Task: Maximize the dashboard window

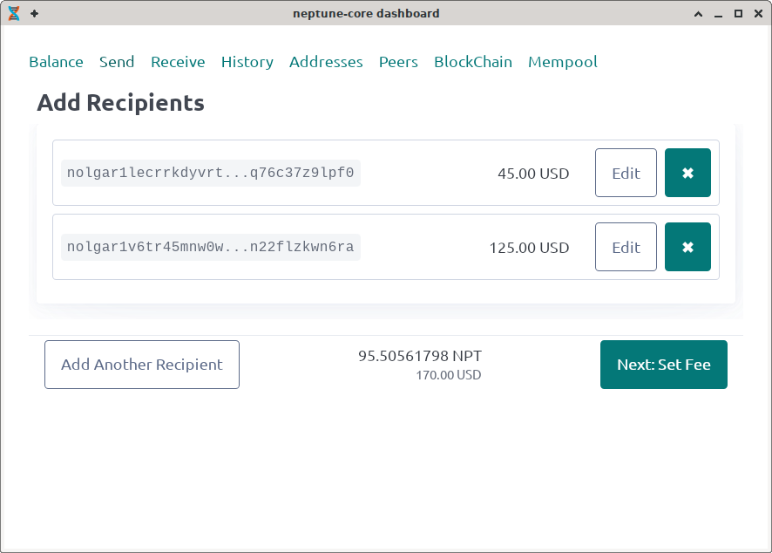Action: [738, 14]
